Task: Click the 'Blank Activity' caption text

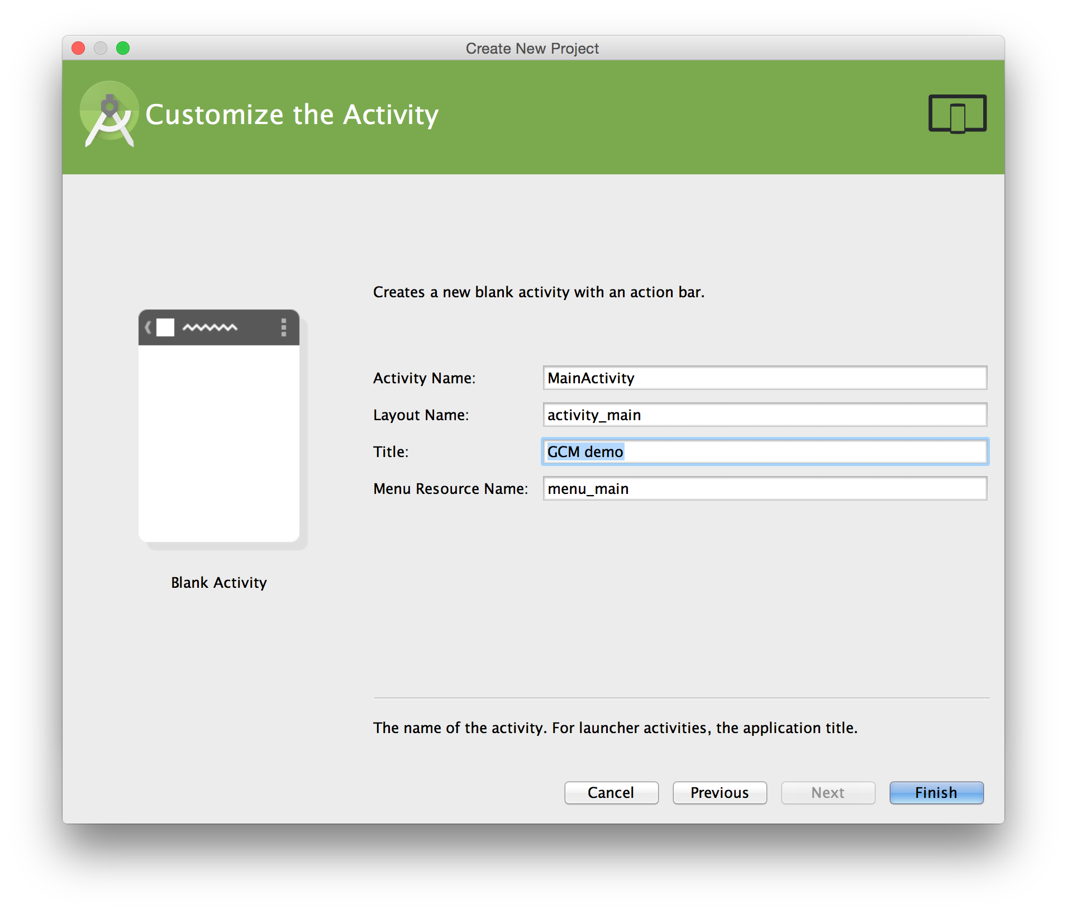Action: (x=219, y=583)
